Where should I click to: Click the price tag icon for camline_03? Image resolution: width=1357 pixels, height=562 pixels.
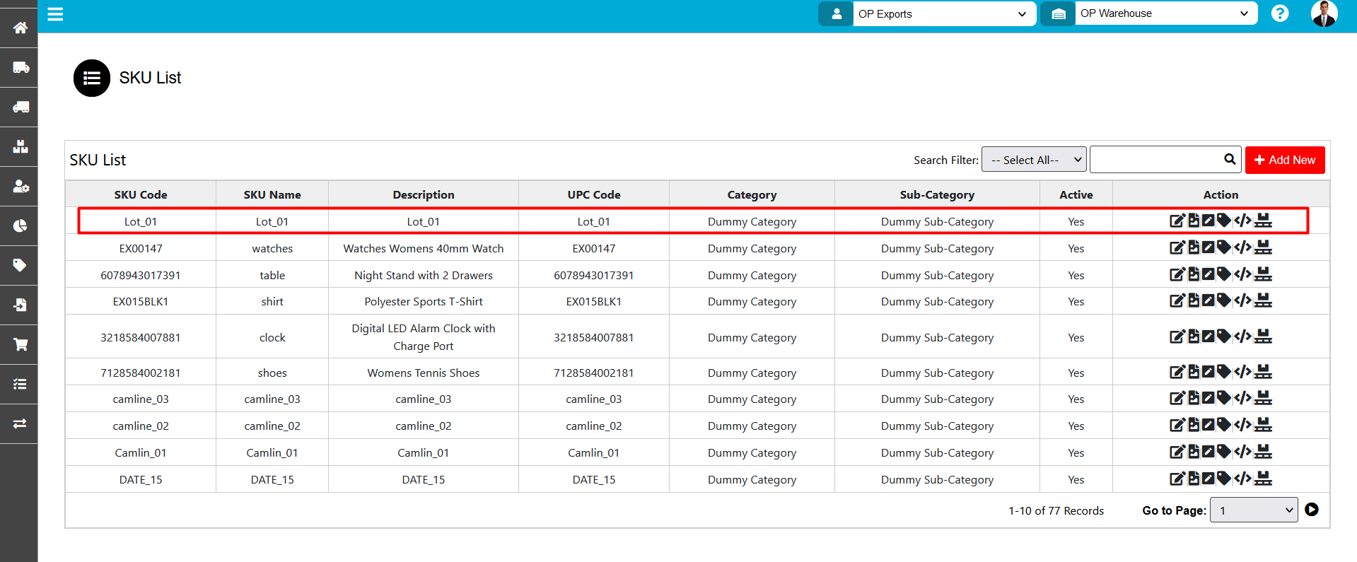(x=1223, y=398)
